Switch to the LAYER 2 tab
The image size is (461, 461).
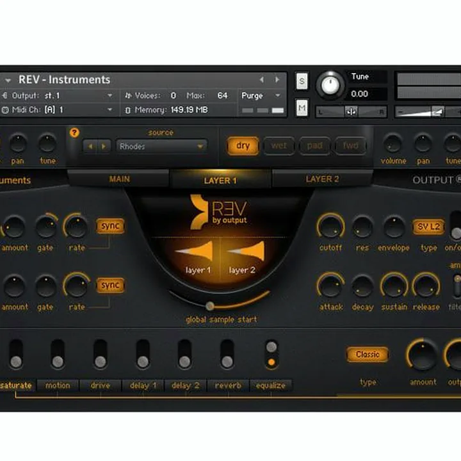click(323, 179)
